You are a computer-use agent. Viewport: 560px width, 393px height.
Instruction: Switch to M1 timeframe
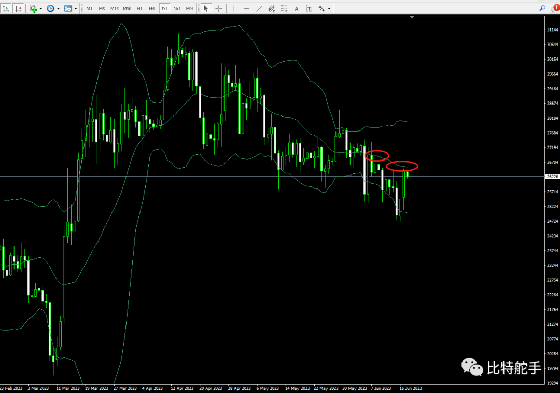[x=89, y=9]
